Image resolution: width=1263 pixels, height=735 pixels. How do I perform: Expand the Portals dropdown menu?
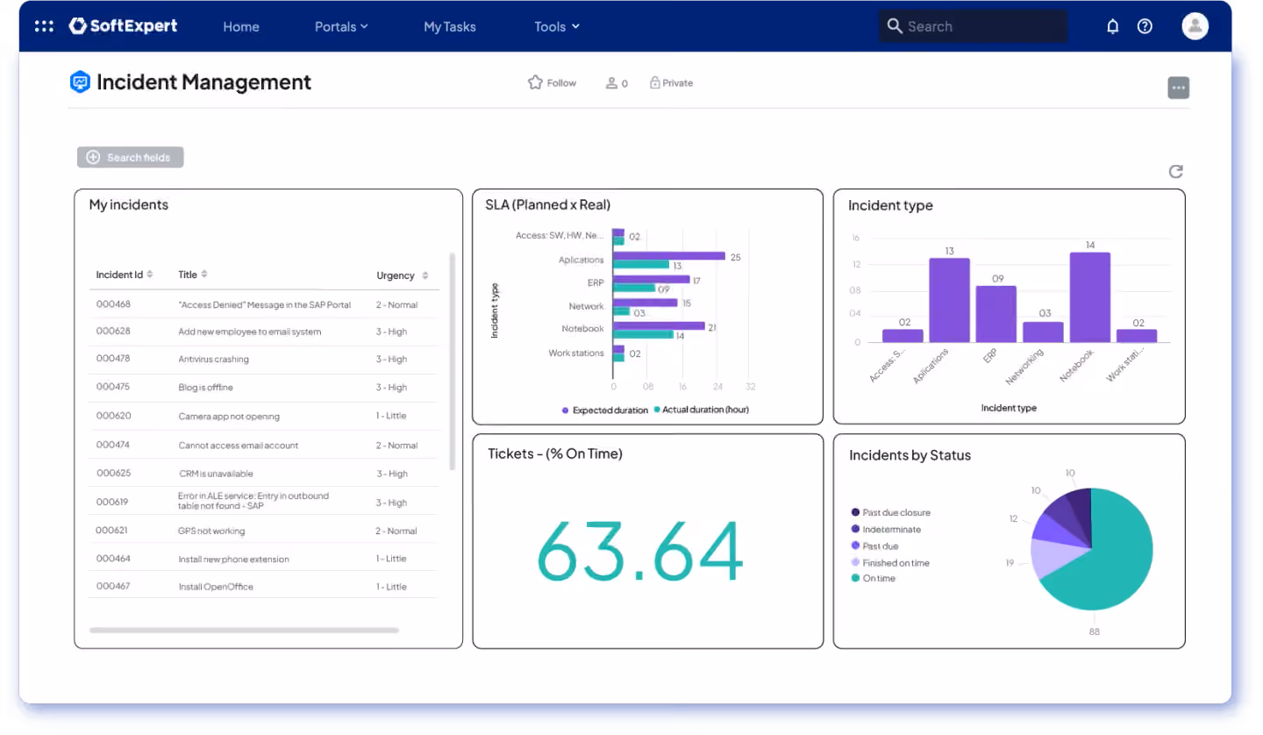click(341, 26)
